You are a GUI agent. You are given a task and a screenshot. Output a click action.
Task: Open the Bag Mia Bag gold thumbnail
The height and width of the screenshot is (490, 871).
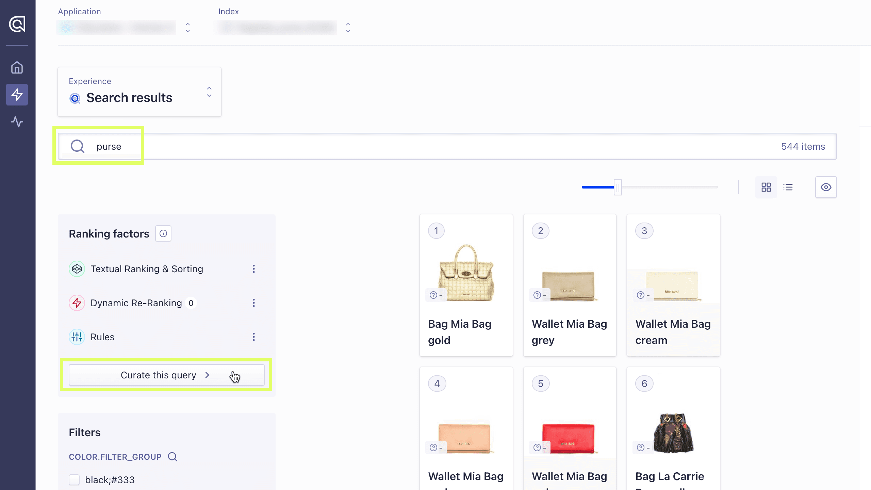coord(466,272)
